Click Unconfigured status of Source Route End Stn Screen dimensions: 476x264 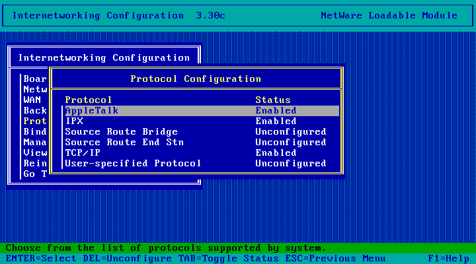(x=290, y=143)
